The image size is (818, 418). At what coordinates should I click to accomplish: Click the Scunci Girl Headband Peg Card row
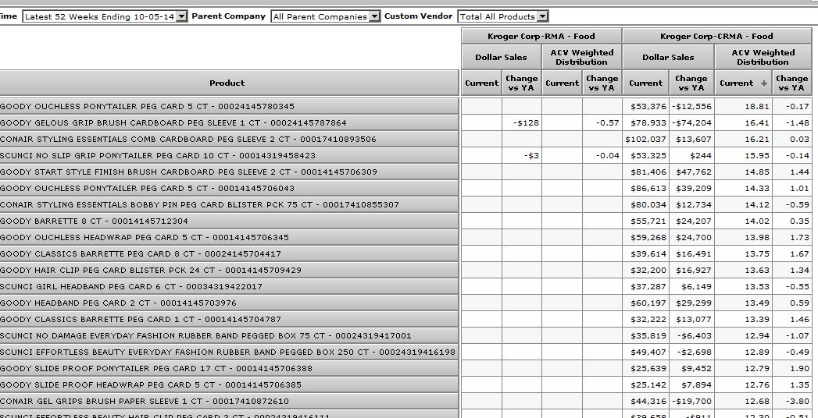point(131,286)
